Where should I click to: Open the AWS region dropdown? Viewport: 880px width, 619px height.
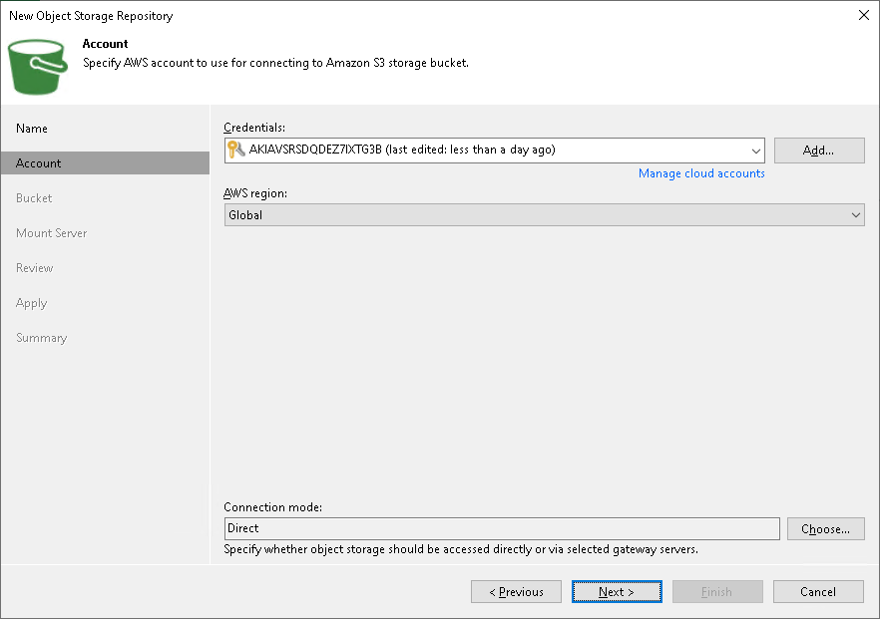[855, 214]
